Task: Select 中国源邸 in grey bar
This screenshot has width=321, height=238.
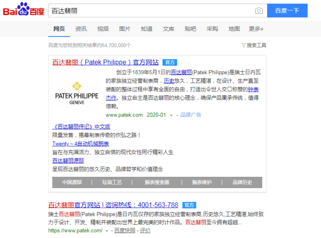Action: 72,182
